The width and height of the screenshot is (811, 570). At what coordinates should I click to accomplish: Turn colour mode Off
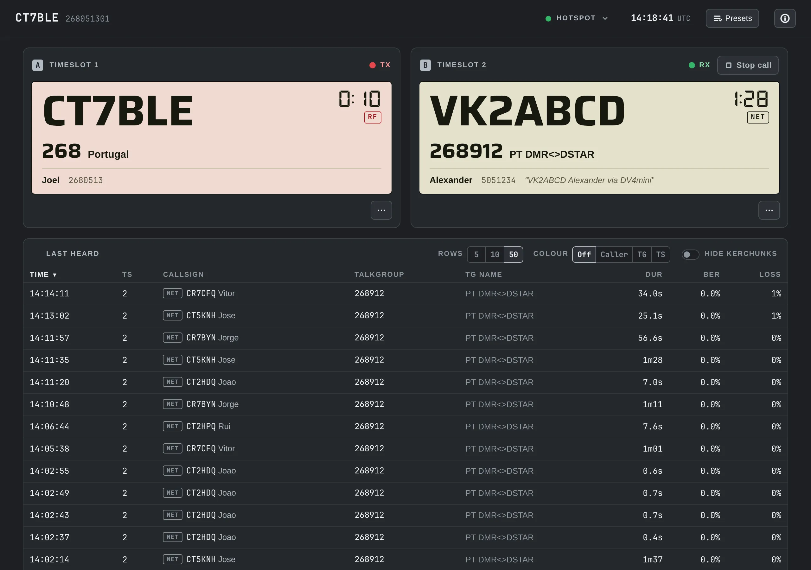[584, 255]
